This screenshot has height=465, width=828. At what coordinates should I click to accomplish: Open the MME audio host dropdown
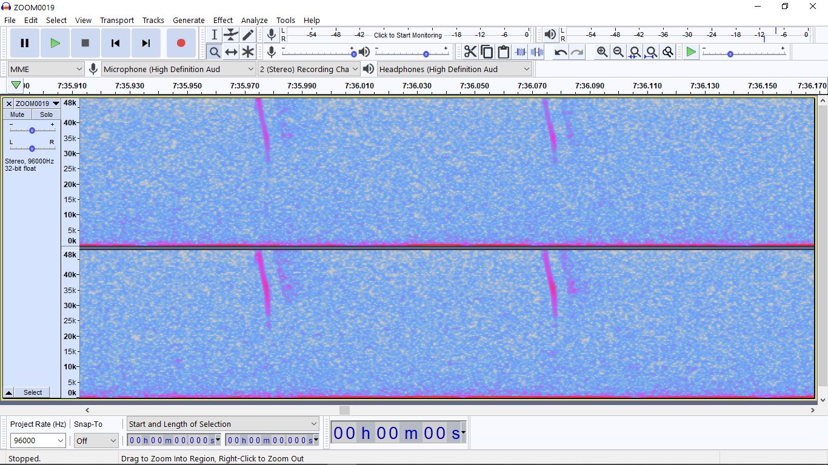click(x=45, y=69)
